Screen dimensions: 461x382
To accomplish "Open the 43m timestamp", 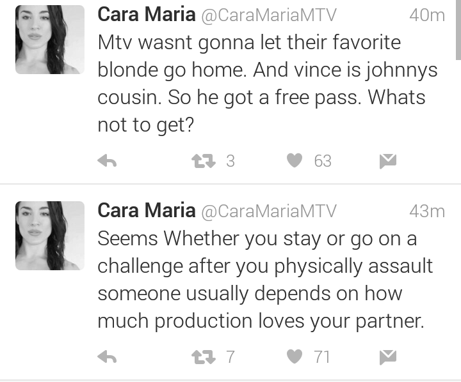I will pos(427,211).
